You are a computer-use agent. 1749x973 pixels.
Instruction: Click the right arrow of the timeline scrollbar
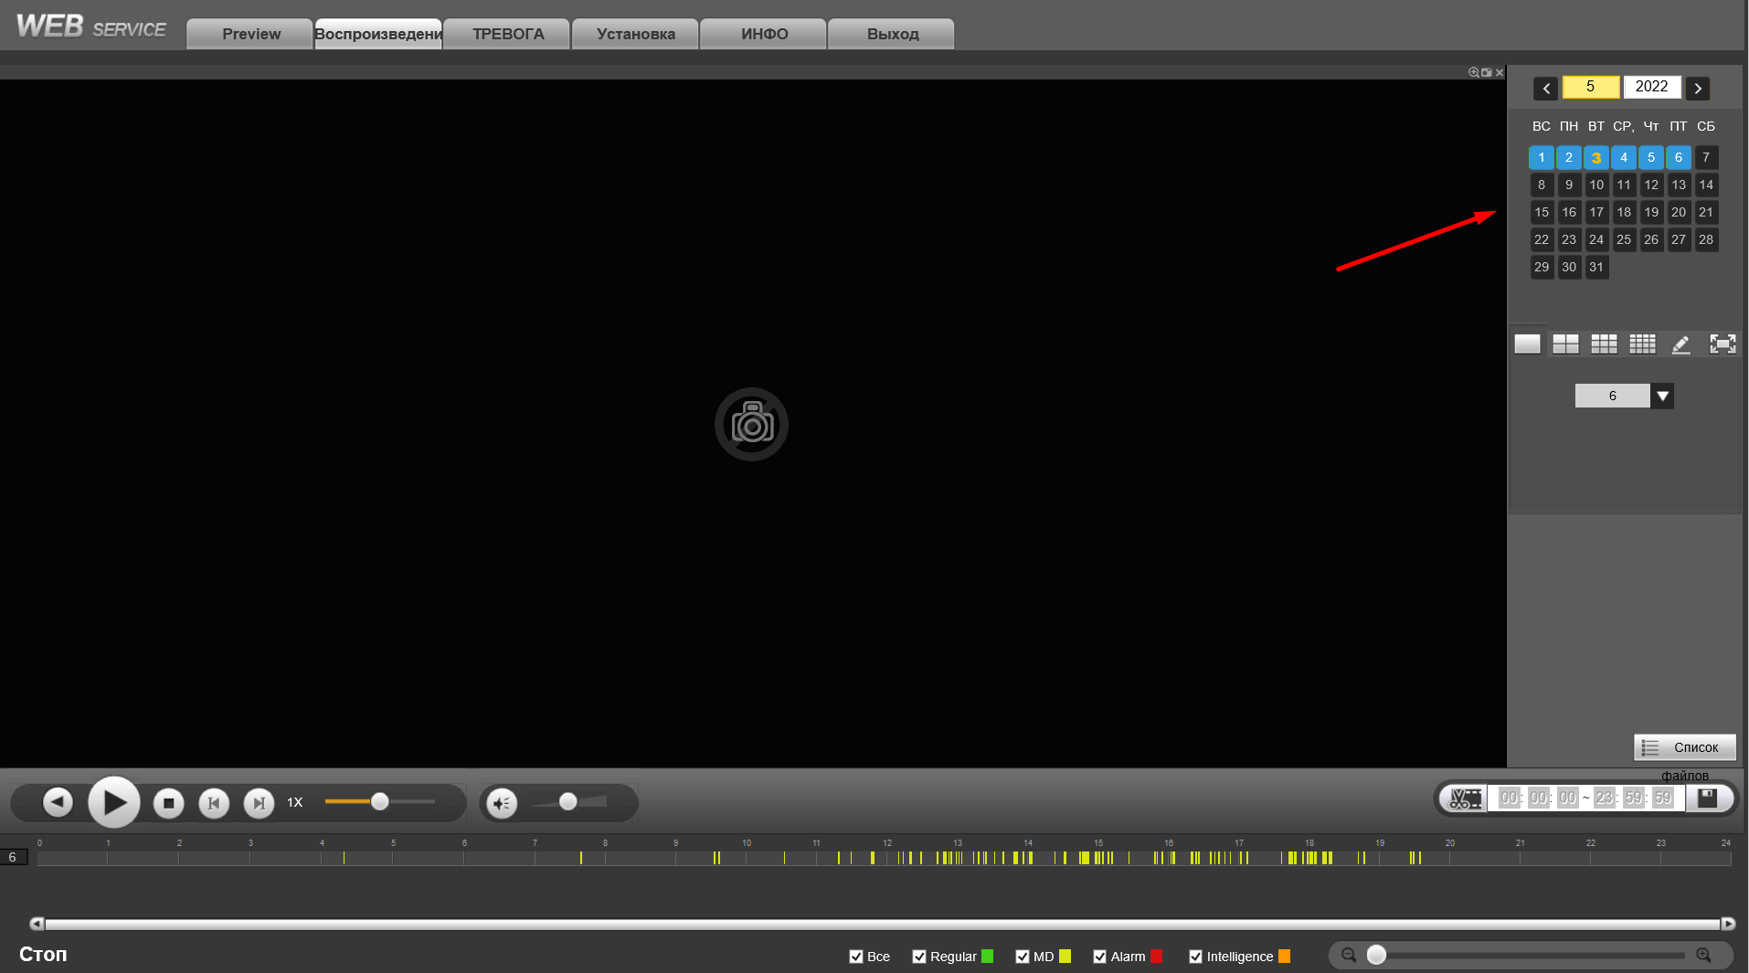[x=1728, y=924]
